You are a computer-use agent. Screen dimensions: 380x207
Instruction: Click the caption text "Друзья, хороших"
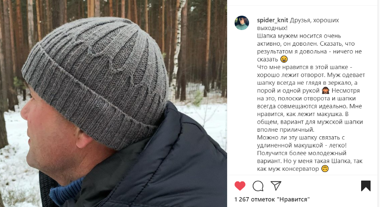[x=314, y=20]
